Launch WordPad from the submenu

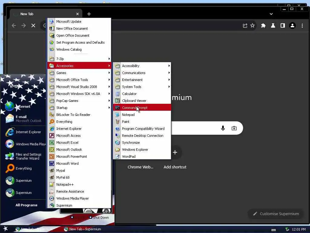click(142, 156)
